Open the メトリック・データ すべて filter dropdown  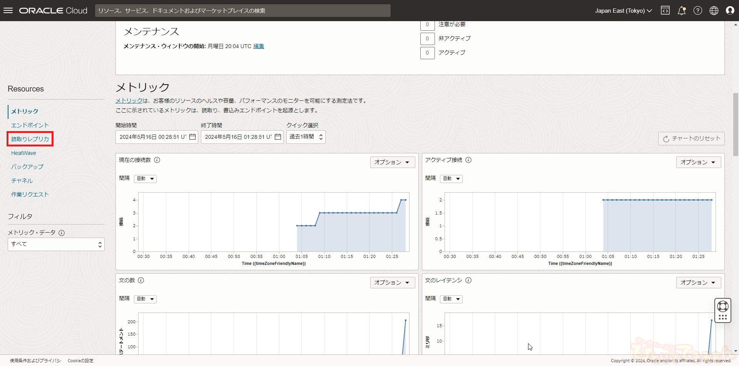[x=56, y=244]
